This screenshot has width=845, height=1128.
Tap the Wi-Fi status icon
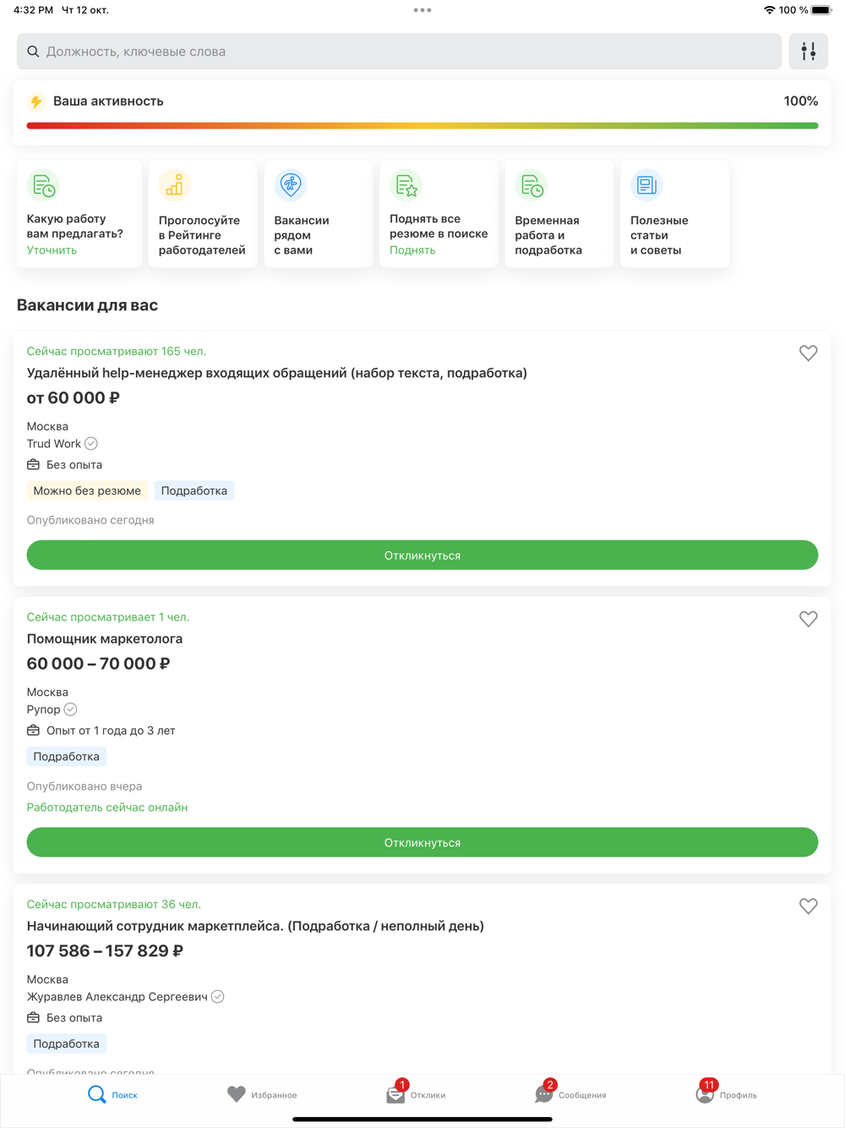coord(769,10)
